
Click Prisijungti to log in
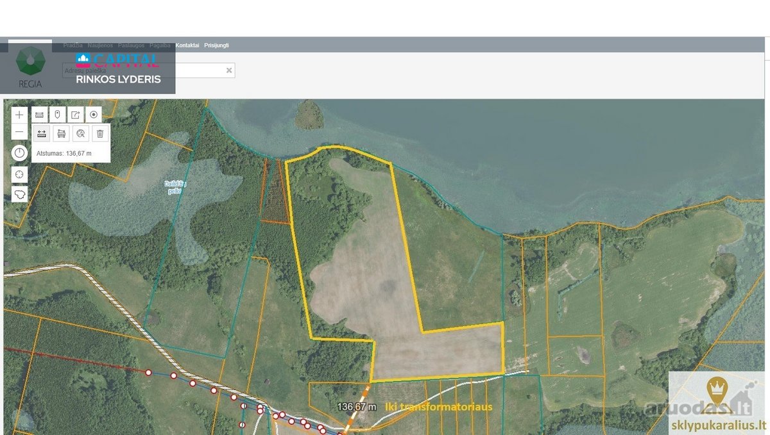click(x=216, y=45)
